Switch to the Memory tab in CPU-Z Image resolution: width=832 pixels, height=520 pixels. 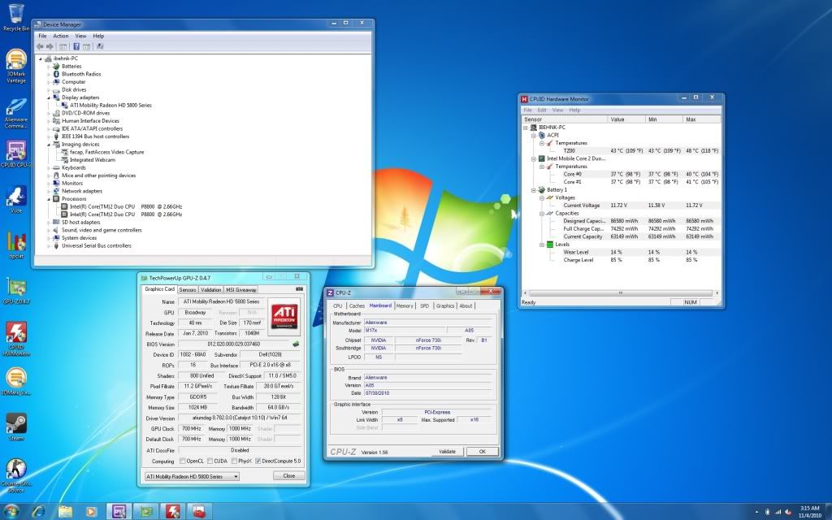coord(405,306)
